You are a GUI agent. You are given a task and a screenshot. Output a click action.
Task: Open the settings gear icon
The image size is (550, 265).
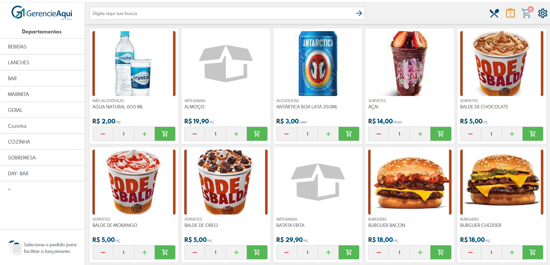coord(542,13)
